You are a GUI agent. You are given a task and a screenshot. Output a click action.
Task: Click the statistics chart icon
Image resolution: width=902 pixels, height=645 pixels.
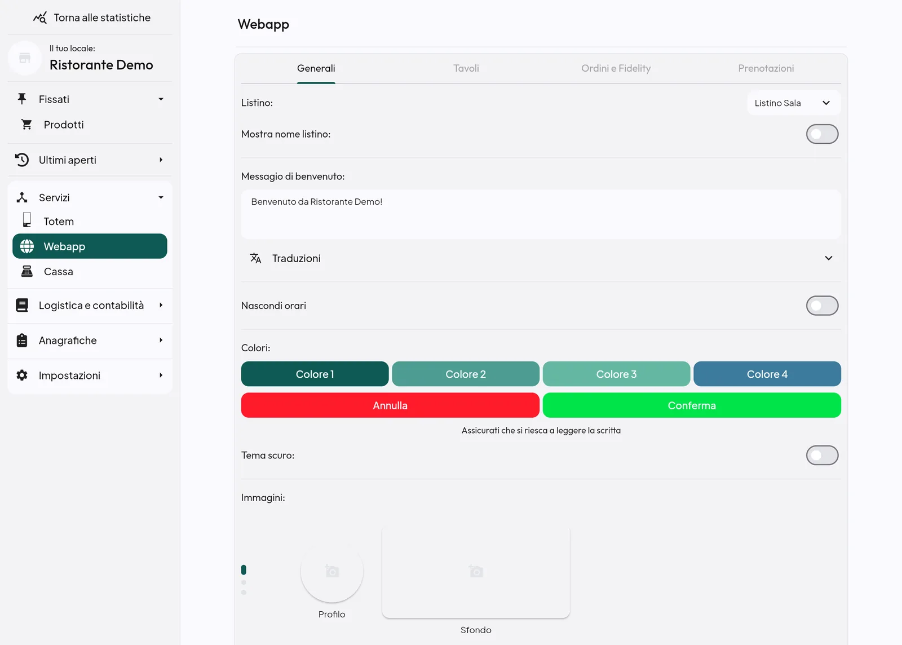(40, 18)
